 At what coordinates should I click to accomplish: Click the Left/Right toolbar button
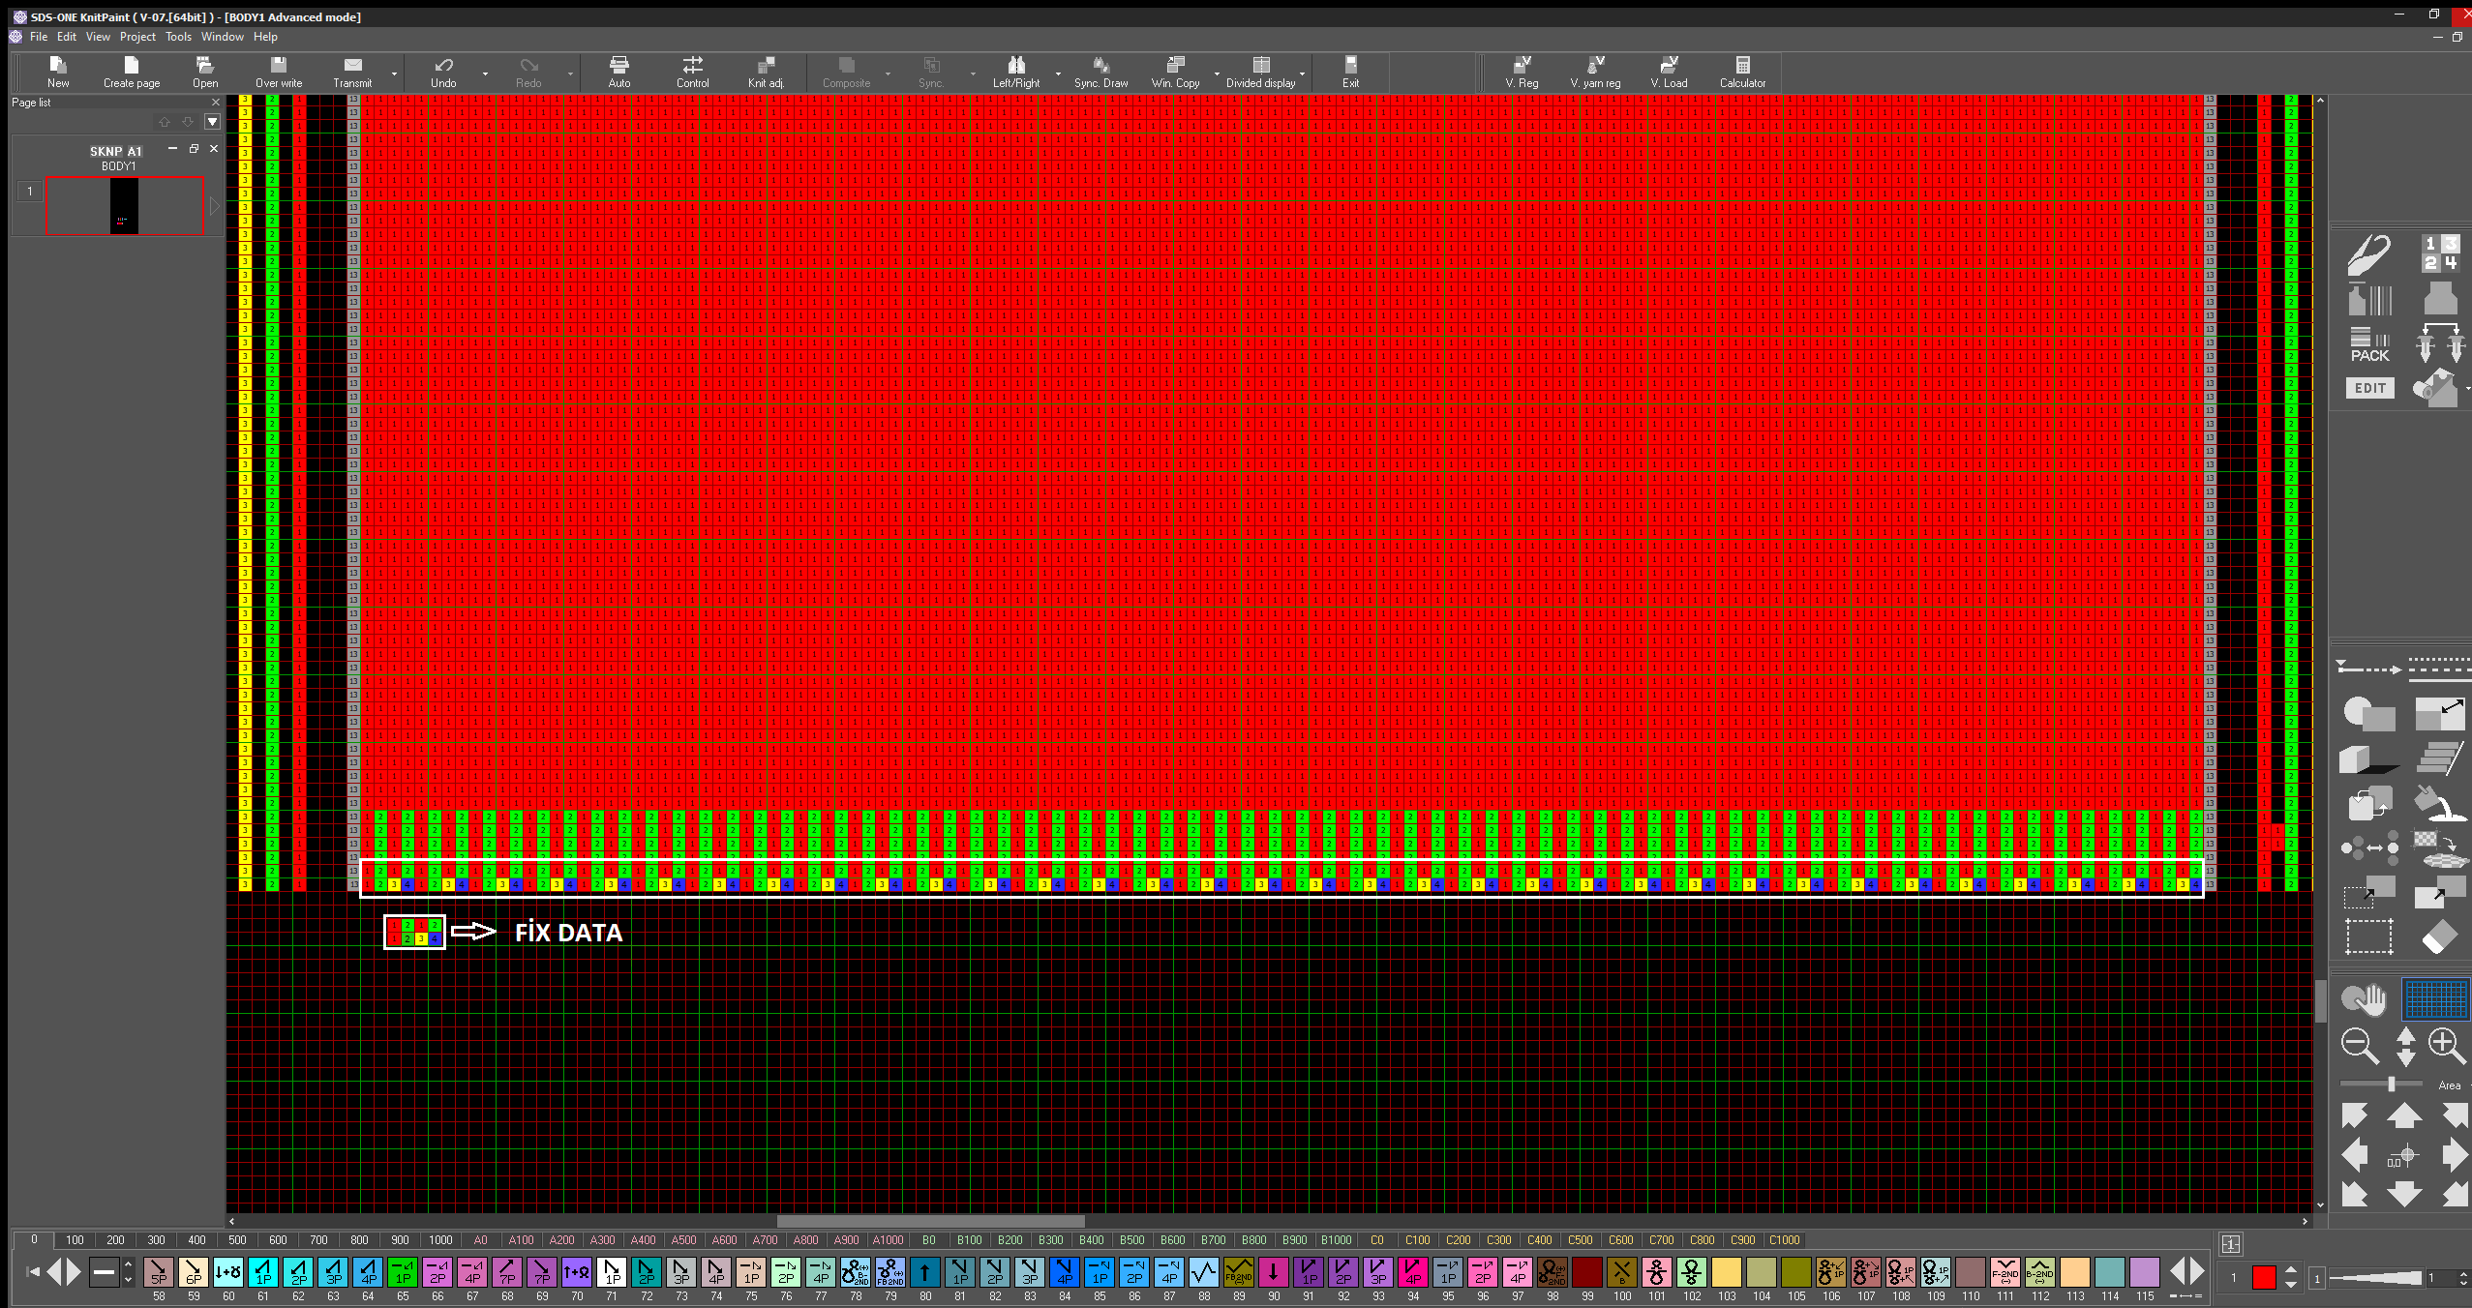(x=1015, y=72)
